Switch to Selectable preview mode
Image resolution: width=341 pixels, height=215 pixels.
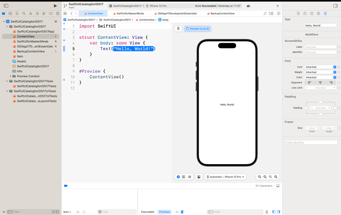click(x=184, y=177)
